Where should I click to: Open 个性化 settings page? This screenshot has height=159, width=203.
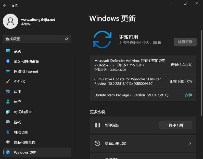coord(37,81)
